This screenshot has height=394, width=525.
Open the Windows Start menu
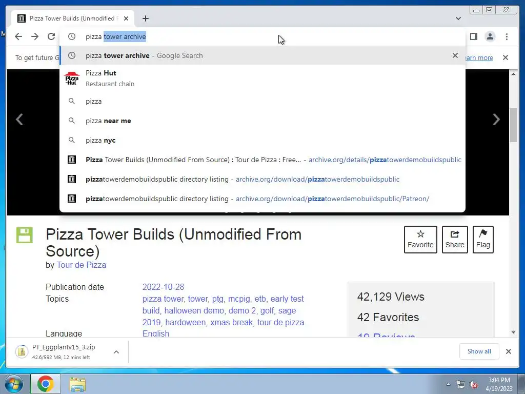coord(13,384)
